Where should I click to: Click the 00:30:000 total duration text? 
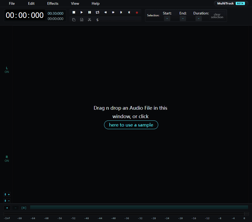tap(55, 13)
